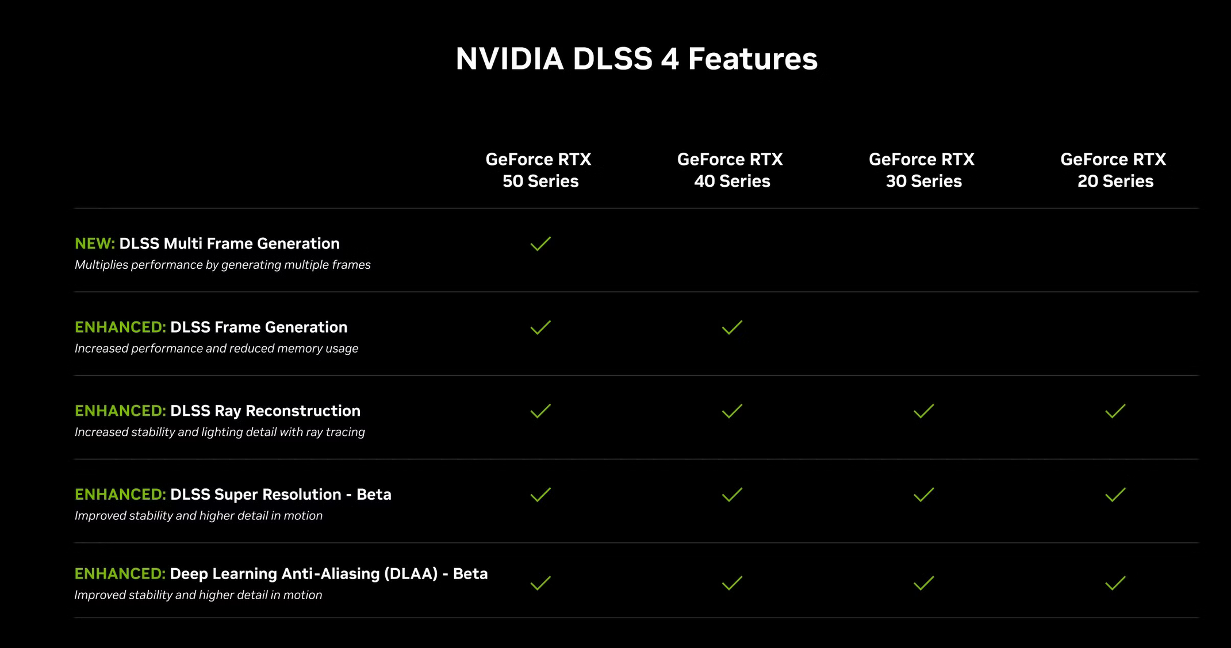This screenshot has width=1231, height=648.
Task: Click the Frame Generation RTX 40 Series checkmark
Action: 732,327
